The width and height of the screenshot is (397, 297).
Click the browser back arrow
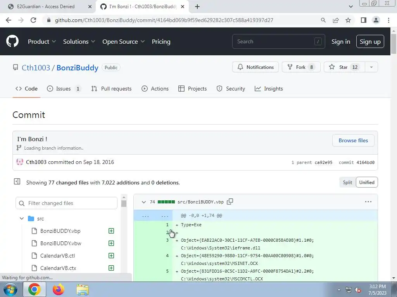pyautogui.click(x=9, y=20)
